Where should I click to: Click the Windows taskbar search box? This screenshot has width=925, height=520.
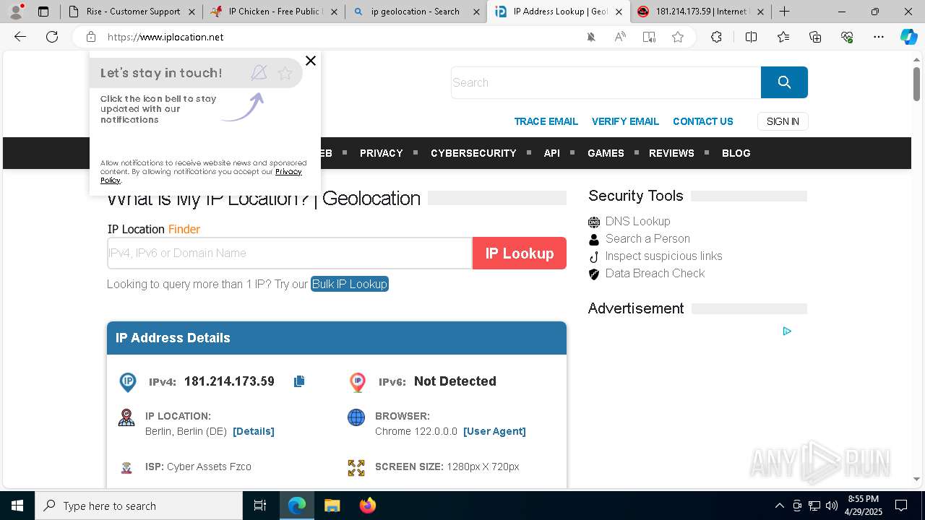(139, 506)
